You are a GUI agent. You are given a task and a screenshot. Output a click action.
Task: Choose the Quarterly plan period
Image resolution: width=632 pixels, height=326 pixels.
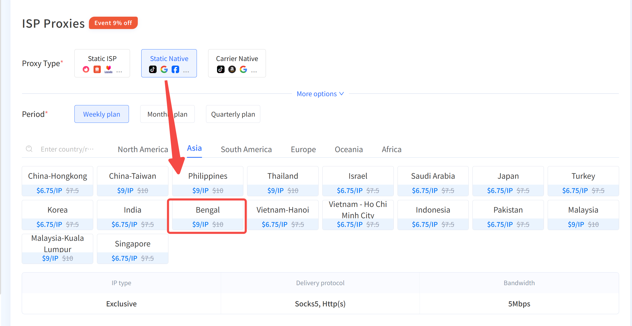pos(233,114)
